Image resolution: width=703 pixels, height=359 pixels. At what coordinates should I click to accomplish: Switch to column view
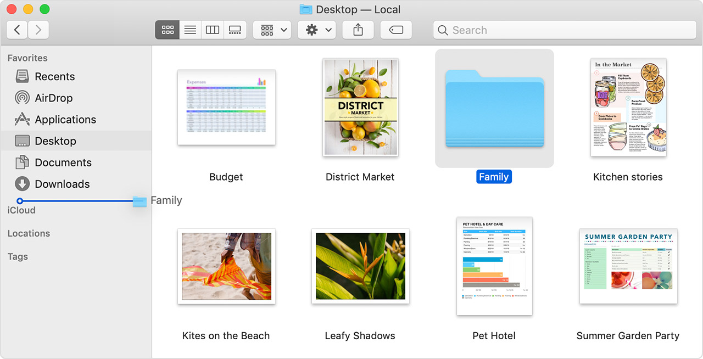[213, 30]
